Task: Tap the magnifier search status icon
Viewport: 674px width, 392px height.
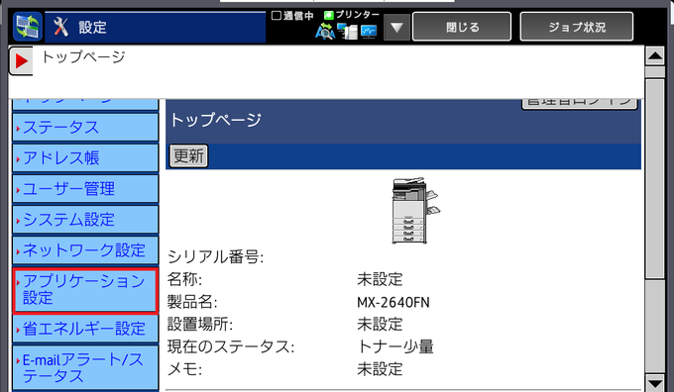Action: click(x=325, y=33)
